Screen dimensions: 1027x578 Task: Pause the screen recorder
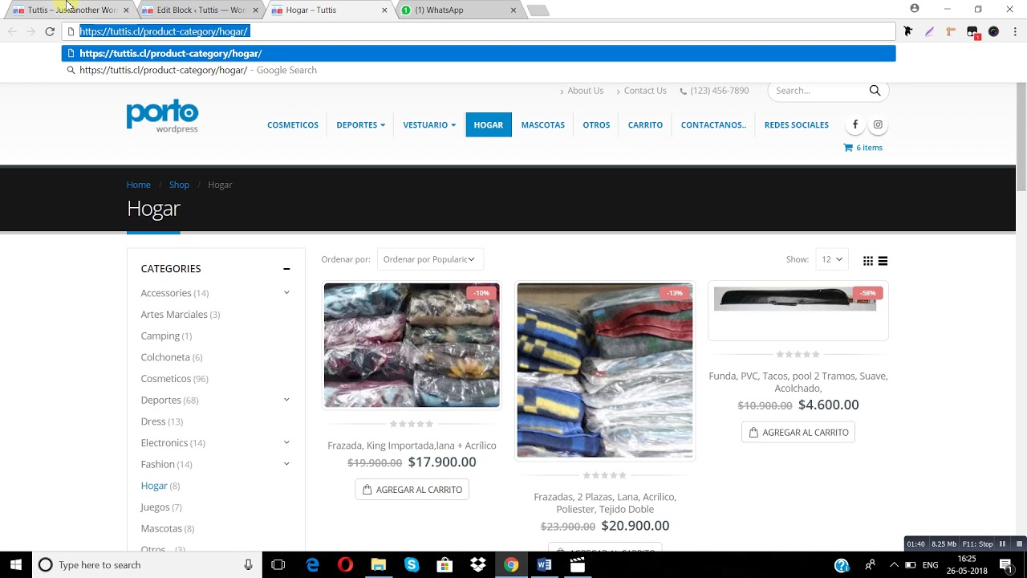point(1002,544)
